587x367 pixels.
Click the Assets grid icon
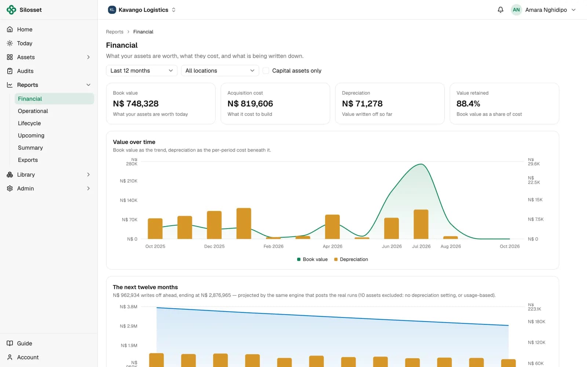pyautogui.click(x=10, y=57)
